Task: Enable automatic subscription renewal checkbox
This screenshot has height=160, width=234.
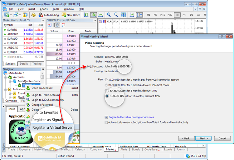Action: pos(106,122)
